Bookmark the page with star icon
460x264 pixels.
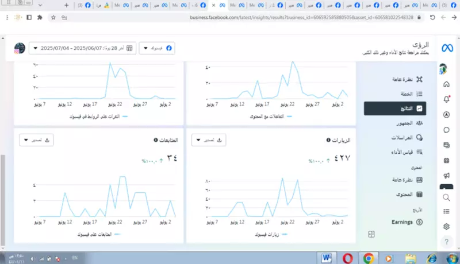(x=53, y=18)
